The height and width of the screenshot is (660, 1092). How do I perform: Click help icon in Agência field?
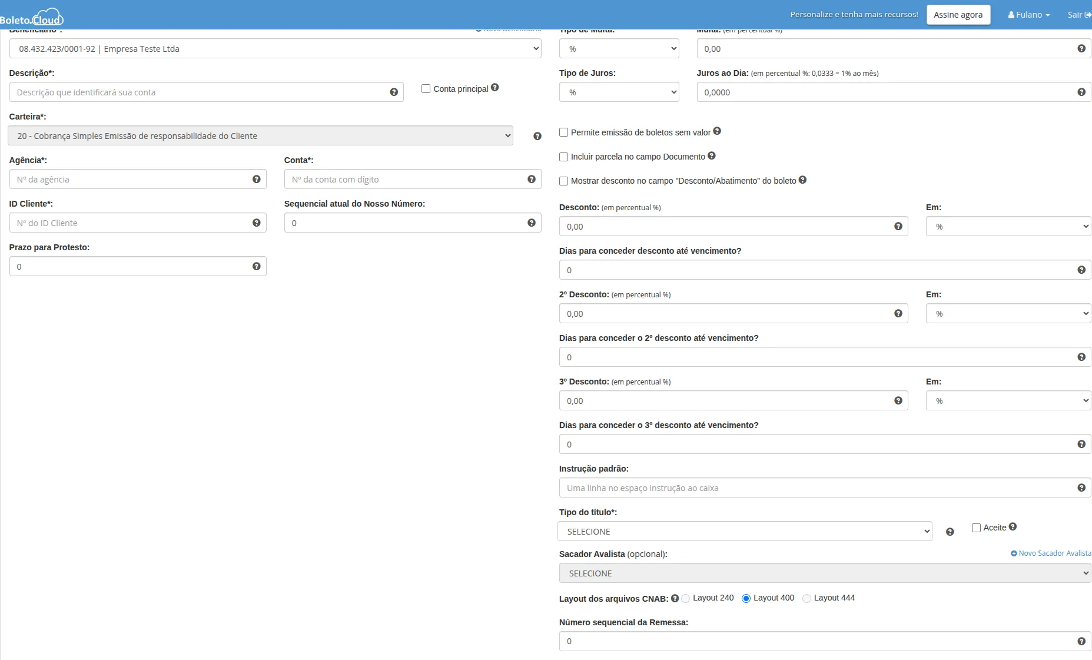coord(256,180)
